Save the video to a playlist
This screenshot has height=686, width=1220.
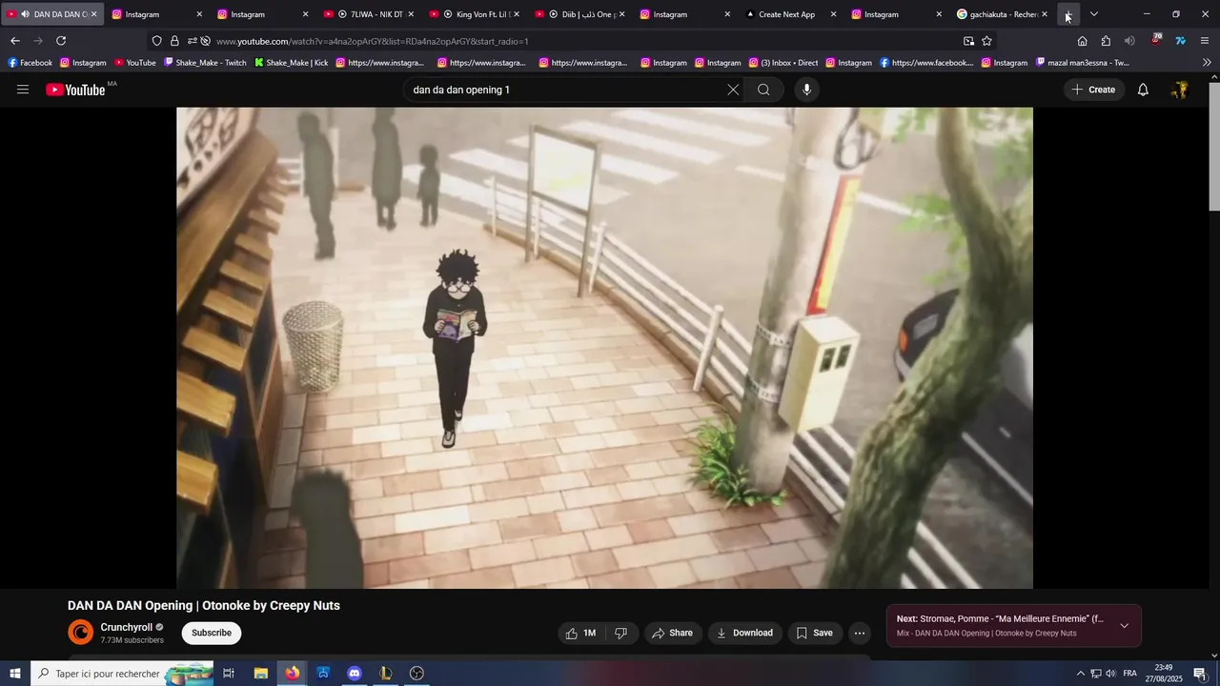(x=815, y=633)
